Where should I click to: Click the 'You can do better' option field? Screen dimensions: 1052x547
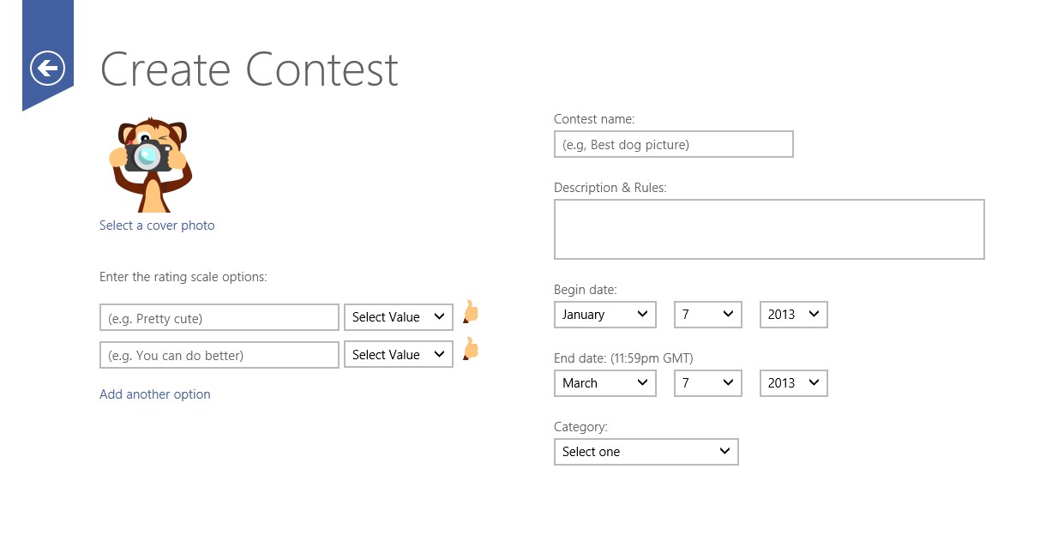click(x=219, y=355)
